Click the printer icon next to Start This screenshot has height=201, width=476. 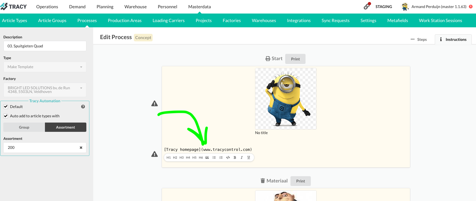pyautogui.click(x=268, y=59)
